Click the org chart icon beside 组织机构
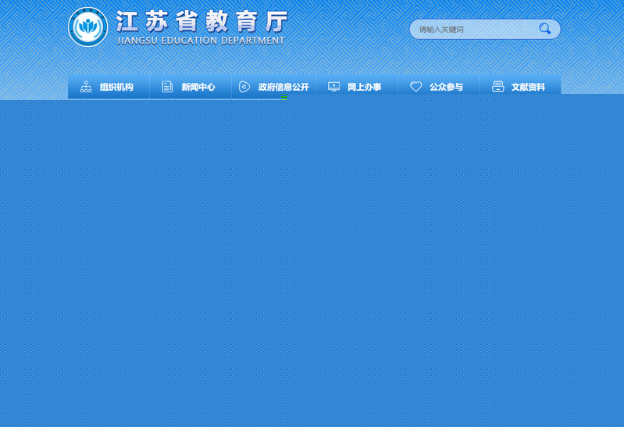The image size is (624, 427). pos(86,87)
